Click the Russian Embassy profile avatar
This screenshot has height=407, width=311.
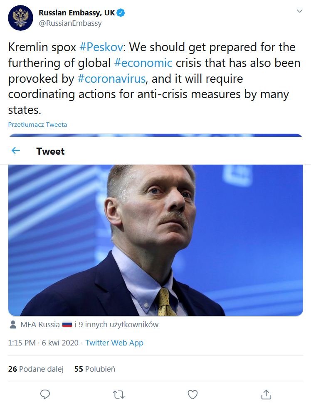(x=21, y=18)
